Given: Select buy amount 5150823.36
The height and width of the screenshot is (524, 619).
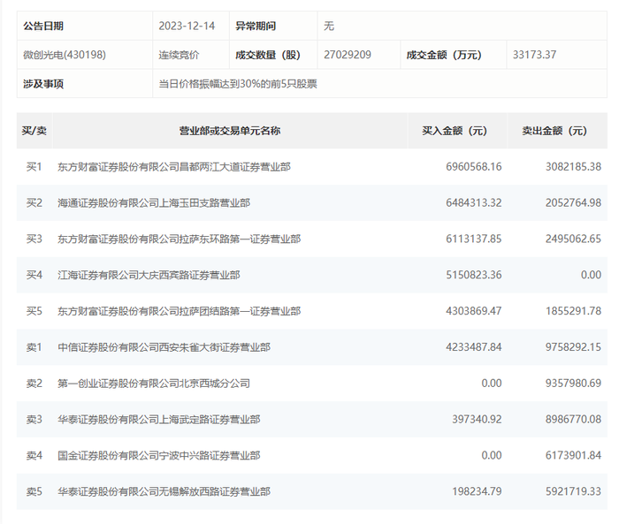Looking at the screenshot, I should coord(474,275).
